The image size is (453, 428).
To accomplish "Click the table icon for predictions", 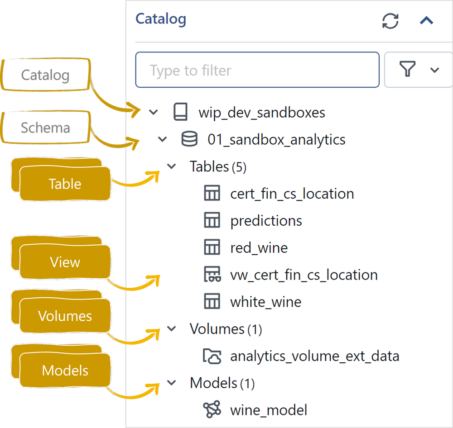I will click(212, 220).
